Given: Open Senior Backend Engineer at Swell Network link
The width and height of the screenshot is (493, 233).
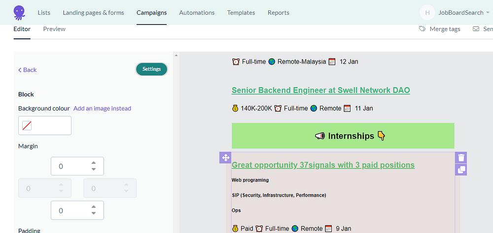Looking at the screenshot, I should click(320, 90).
